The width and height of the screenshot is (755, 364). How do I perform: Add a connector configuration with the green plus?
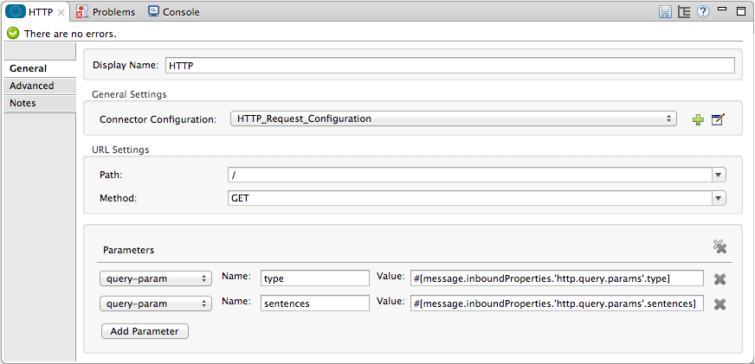[x=698, y=119]
